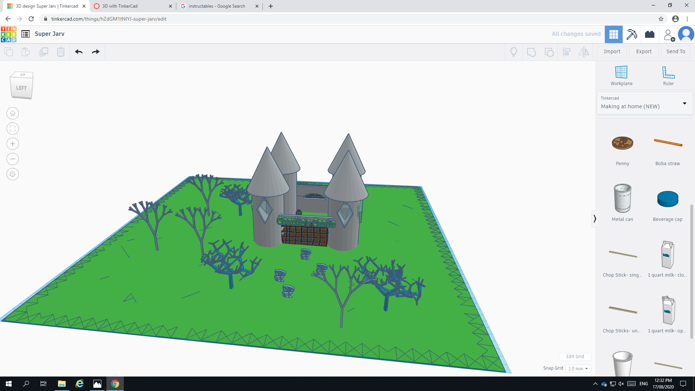This screenshot has height=391, width=695.
Task: Open the user profile avatar
Action: coord(686,34)
